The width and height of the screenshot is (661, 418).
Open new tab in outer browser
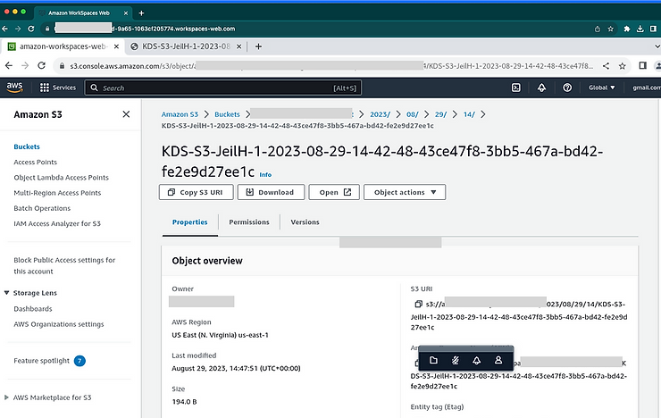point(142,13)
